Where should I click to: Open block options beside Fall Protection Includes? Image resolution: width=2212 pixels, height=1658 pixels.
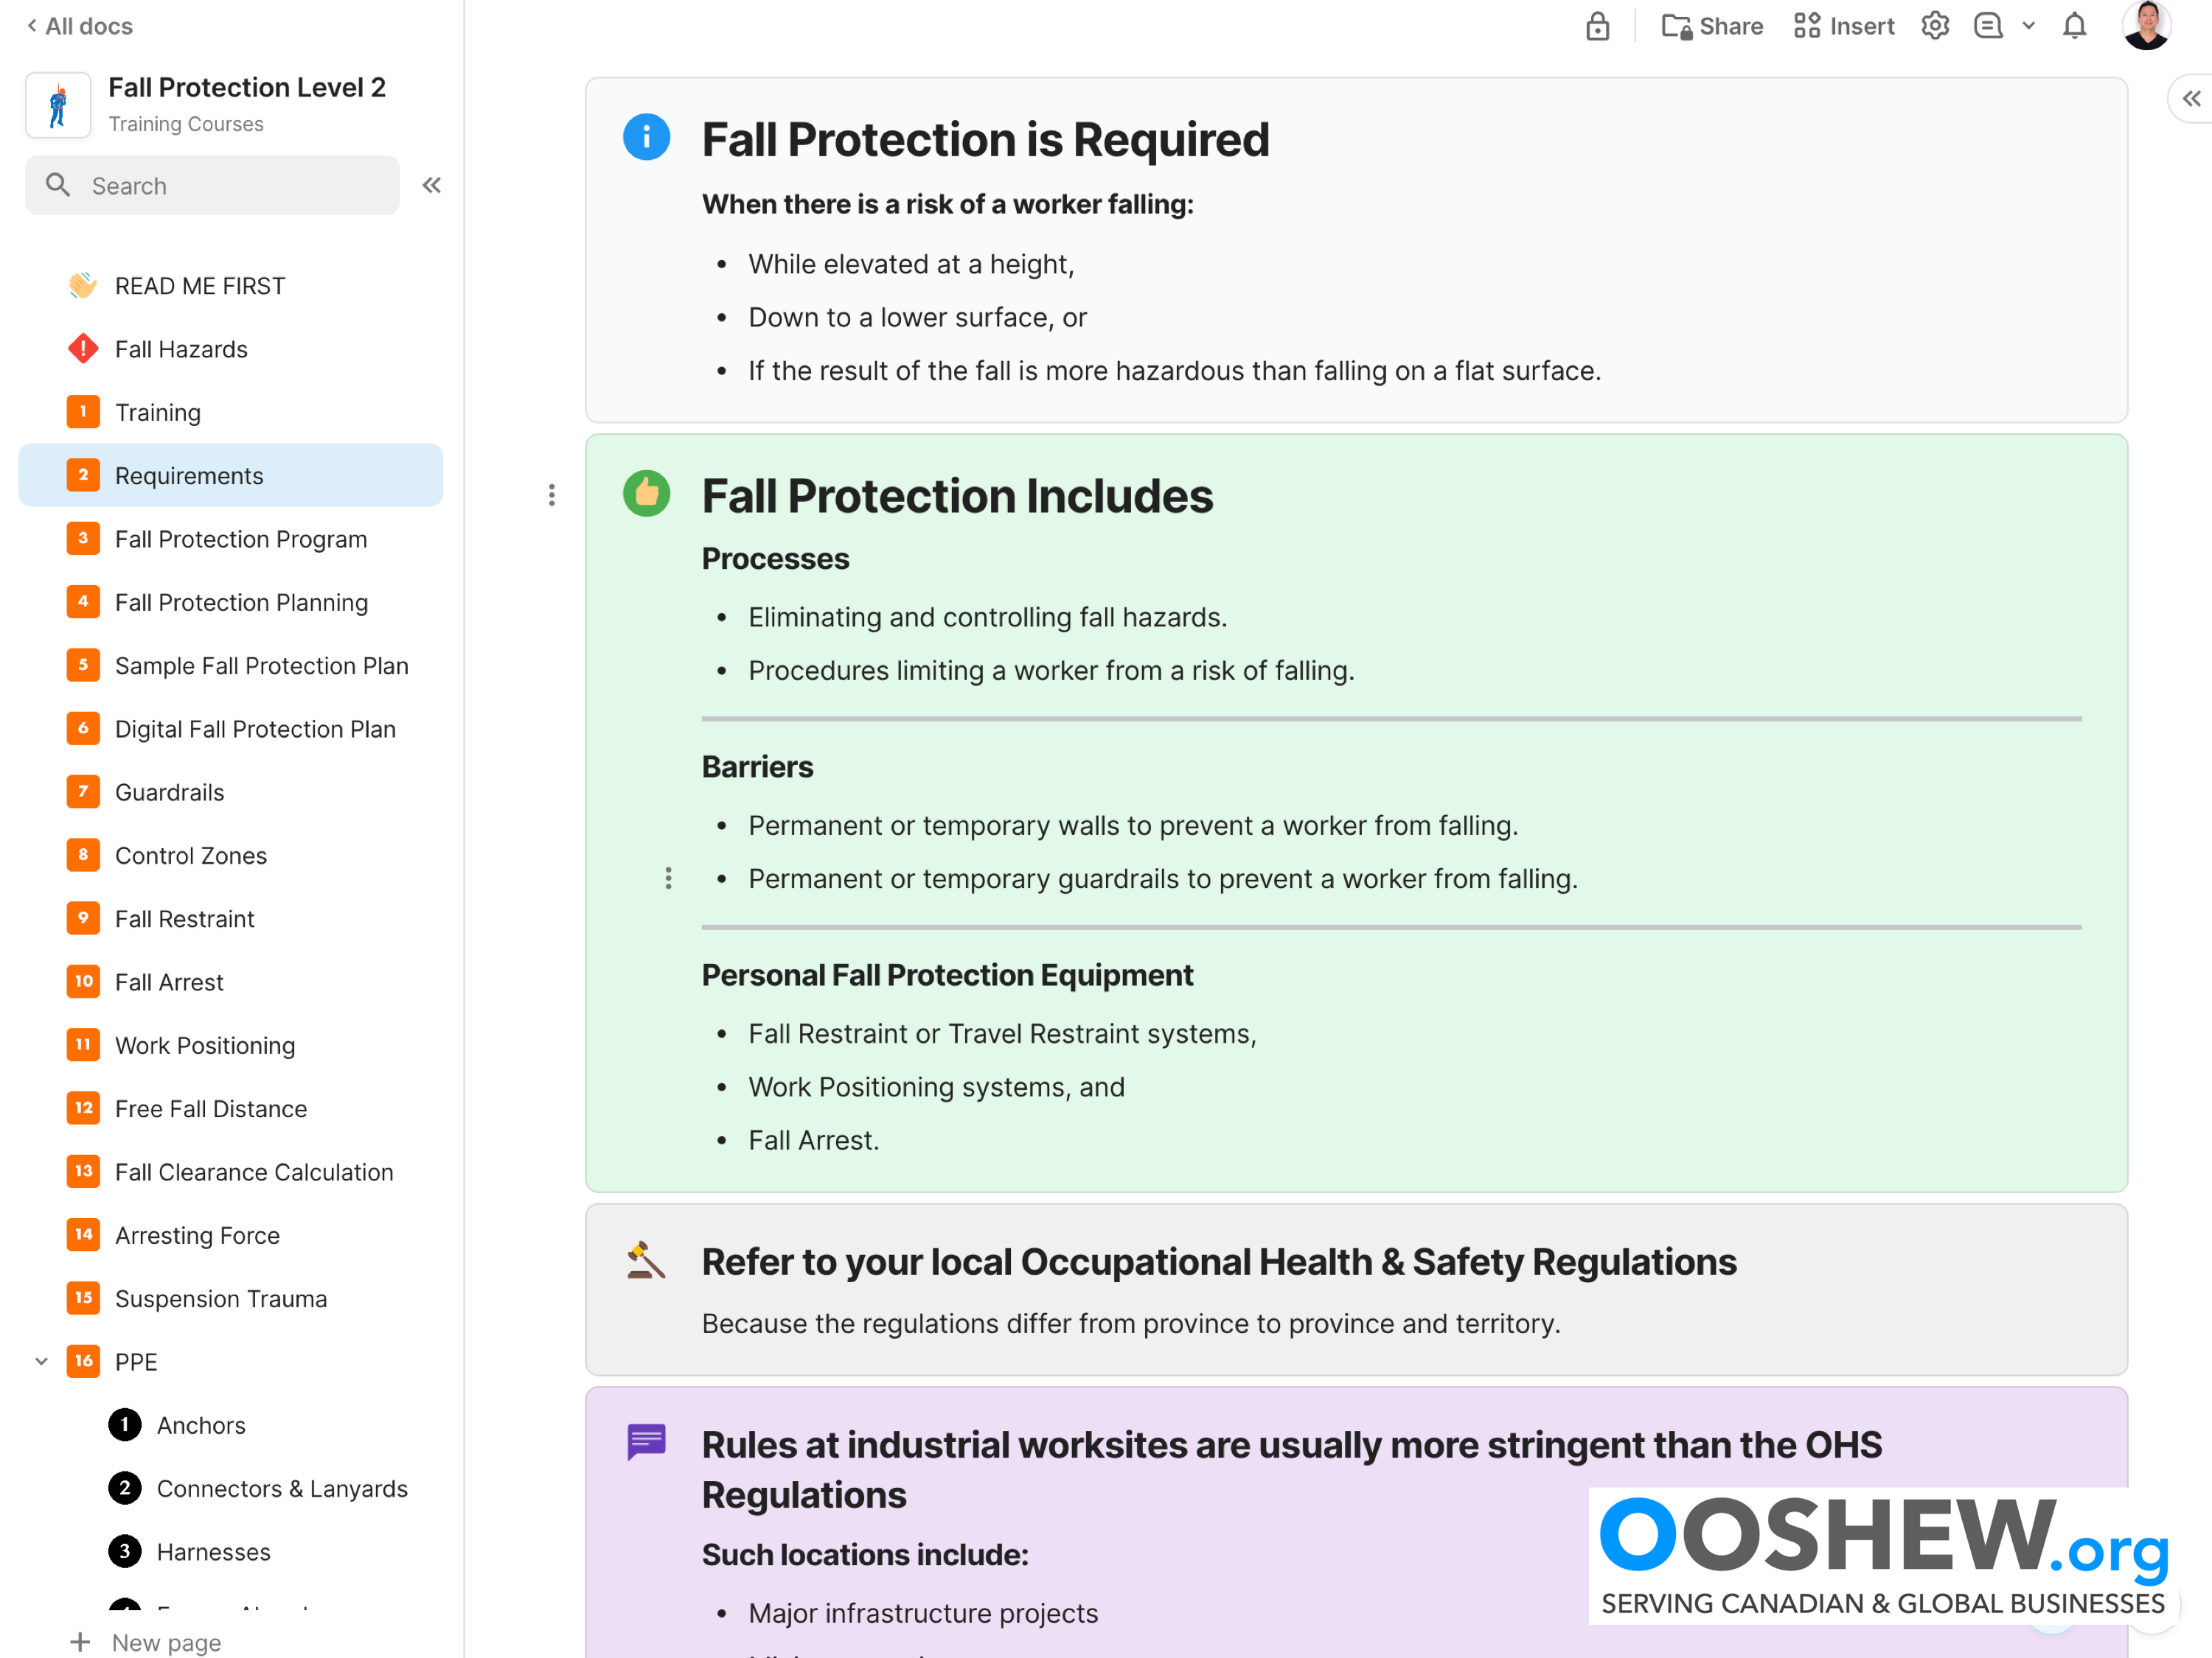552,494
